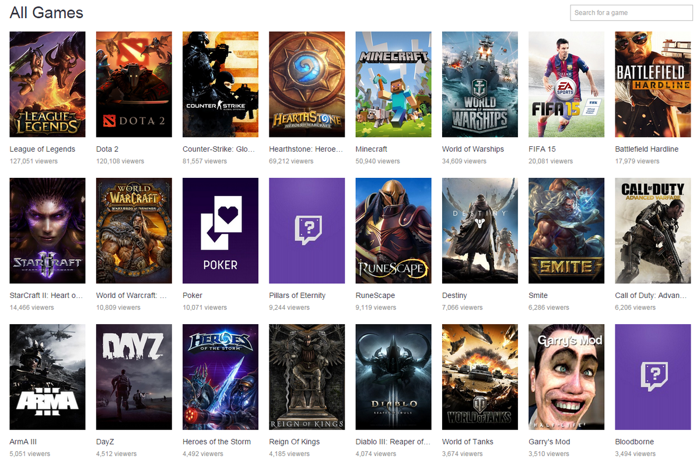Follow the Bloodborne title link
Image resolution: width=700 pixels, height=463 pixels.
[635, 442]
